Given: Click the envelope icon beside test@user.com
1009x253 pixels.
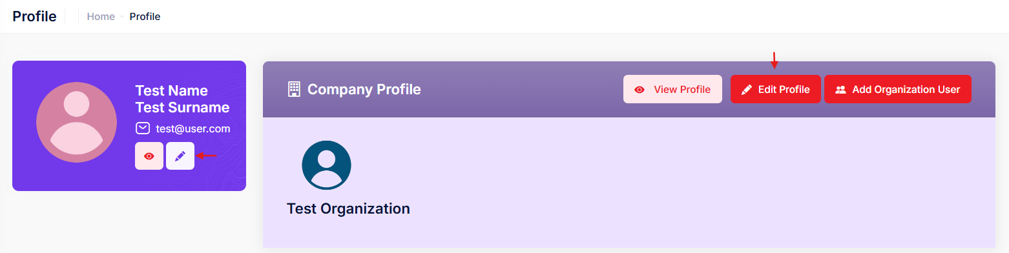Looking at the screenshot, I should point(143,128).
